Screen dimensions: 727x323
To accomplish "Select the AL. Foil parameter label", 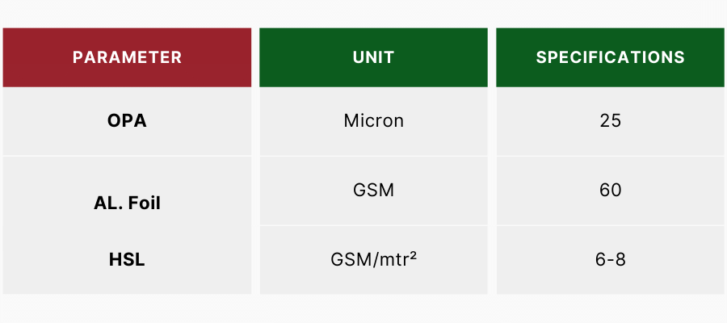I will click(x=127, y=203).
